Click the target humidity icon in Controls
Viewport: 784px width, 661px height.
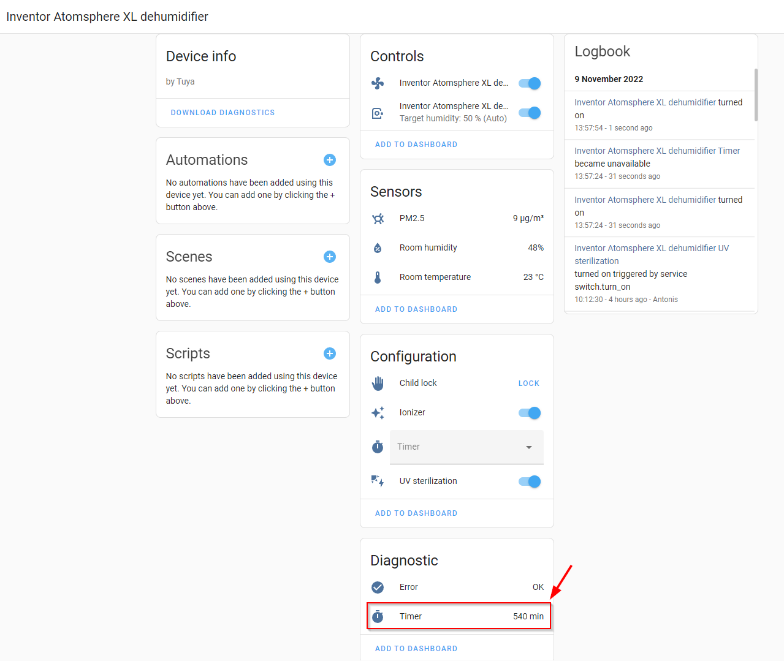[378, 112]
